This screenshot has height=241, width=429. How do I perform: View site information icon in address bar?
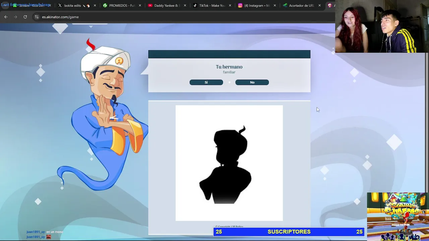coord(37,17)
